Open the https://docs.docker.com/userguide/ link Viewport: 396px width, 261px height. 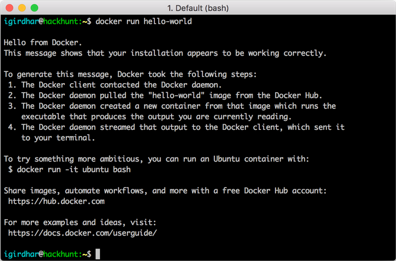[82, 233]
